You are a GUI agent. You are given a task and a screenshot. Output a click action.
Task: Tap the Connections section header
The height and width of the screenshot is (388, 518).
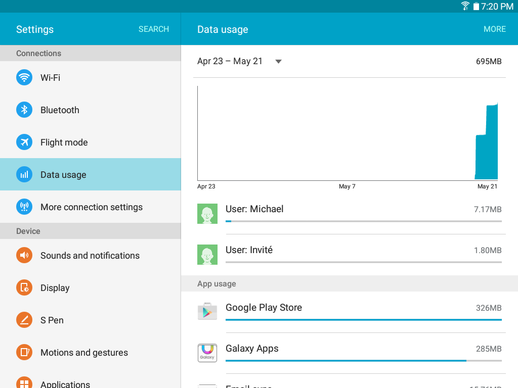point(91,53)
